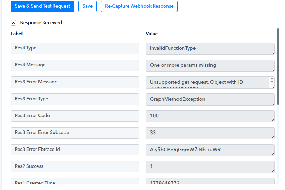This screenshot has width=285, height=190.
Task: Click Re-Capture Webhook Response button
Action: click(139, 6)
